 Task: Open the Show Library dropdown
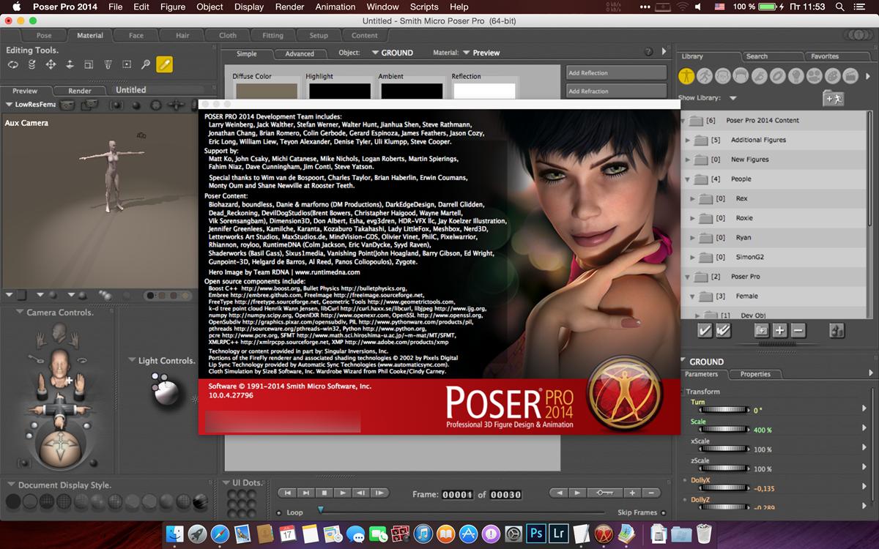click(733, 98)
